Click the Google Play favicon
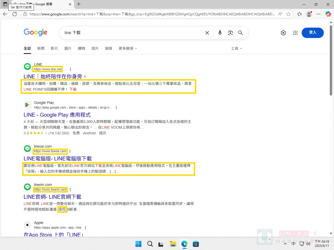 coord(27,105)
